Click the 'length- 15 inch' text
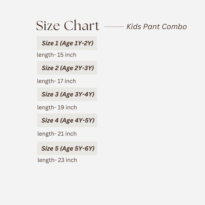The image size is (205, 205). [56, 55]
